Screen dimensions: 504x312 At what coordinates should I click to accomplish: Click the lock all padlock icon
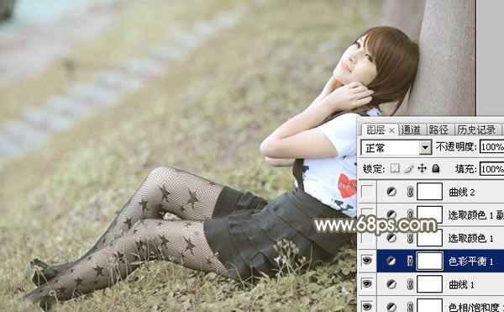[x=435, y=168]
